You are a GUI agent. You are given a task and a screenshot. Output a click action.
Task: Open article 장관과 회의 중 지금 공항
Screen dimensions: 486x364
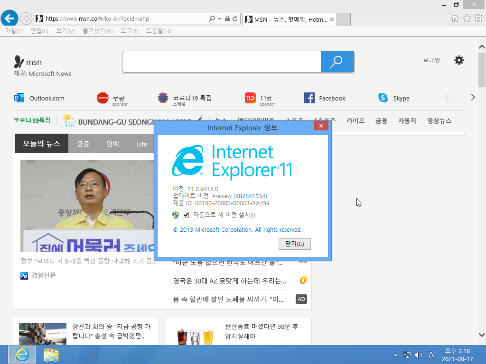(x=112, y=331)
